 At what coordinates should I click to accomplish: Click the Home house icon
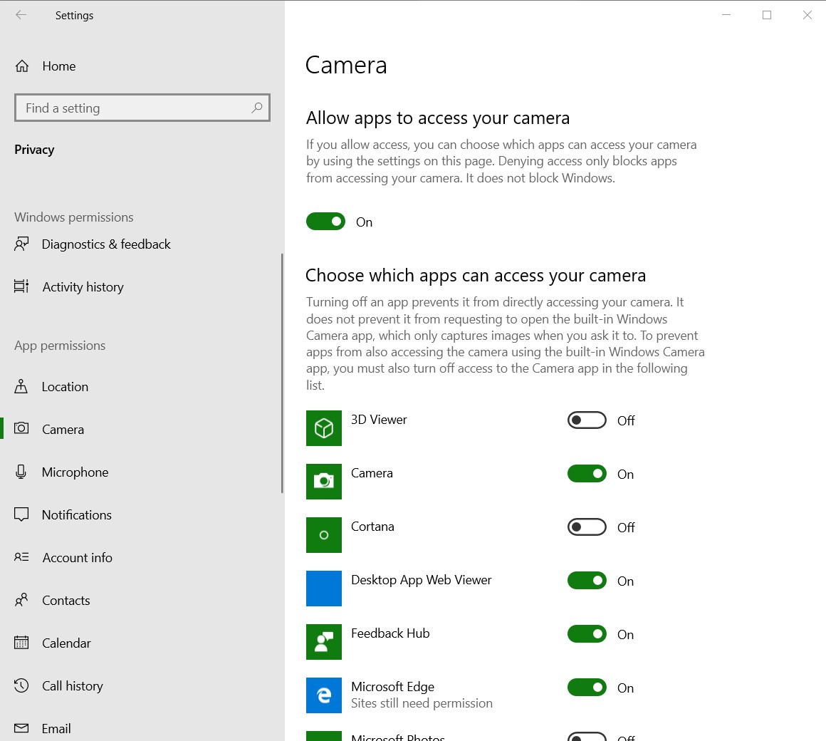(22, 66)
